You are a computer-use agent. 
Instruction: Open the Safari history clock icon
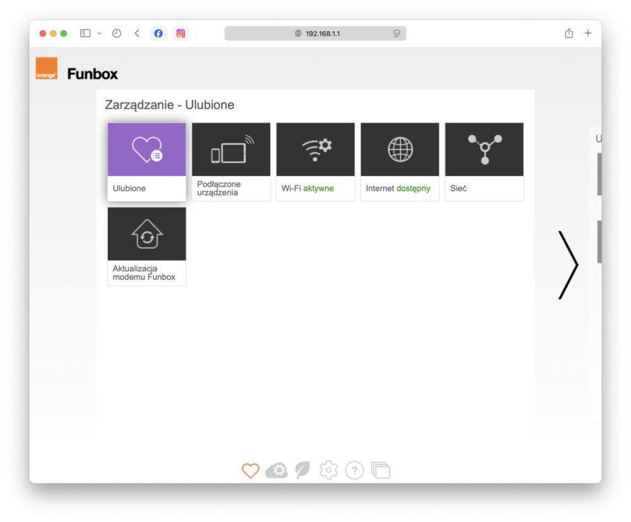(117, 33)
